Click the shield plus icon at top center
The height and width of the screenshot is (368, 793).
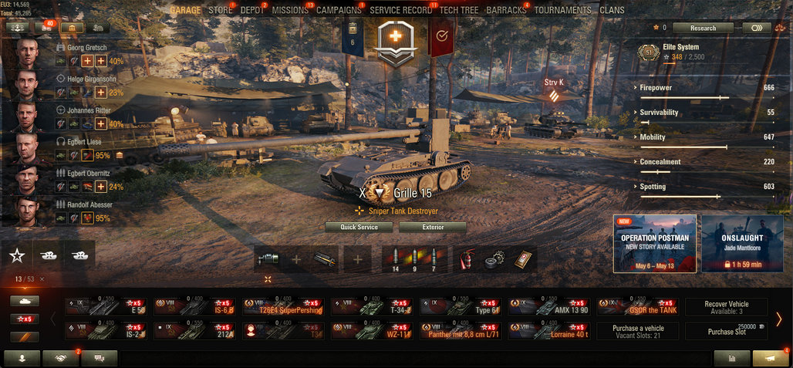pyautogui.click(x=396, y=42)
